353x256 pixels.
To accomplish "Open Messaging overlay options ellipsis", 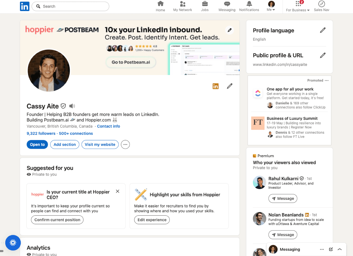I will coord(322,249).
